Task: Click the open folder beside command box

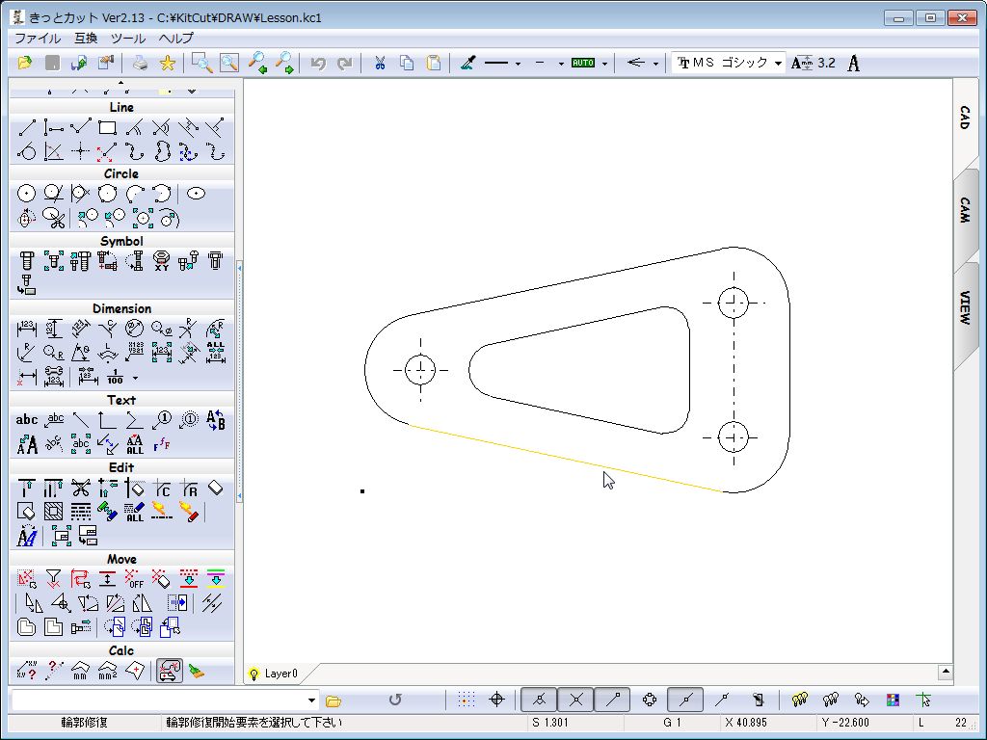Action: [x=333, y=700]
